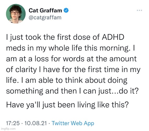Image resolution: width=149 pixels, height=131 pixels.
Task: Click the Twitter Web App source link
Action: pyautogui.click(x=73, y=123)
